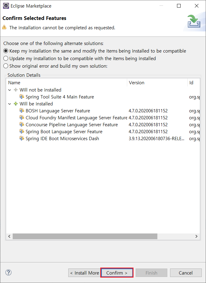The height and width of the screenshot is (283, 206).
Task: Click the installation cannot be completed message
Action: pos(62,27)
